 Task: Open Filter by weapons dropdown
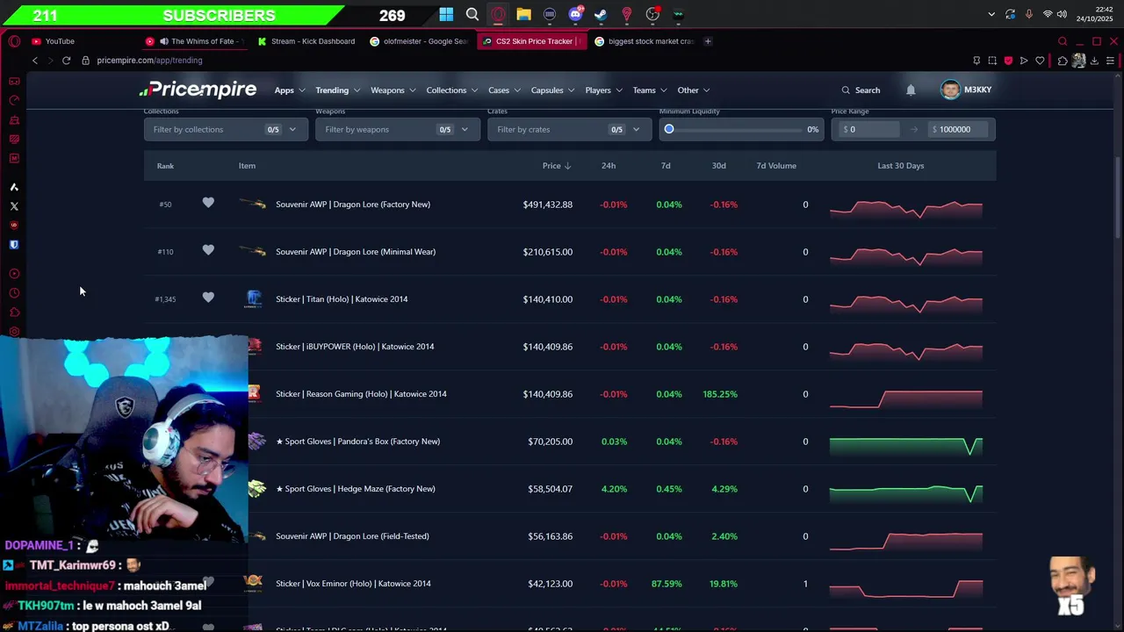pyautogui.click(x=398, y=129)
